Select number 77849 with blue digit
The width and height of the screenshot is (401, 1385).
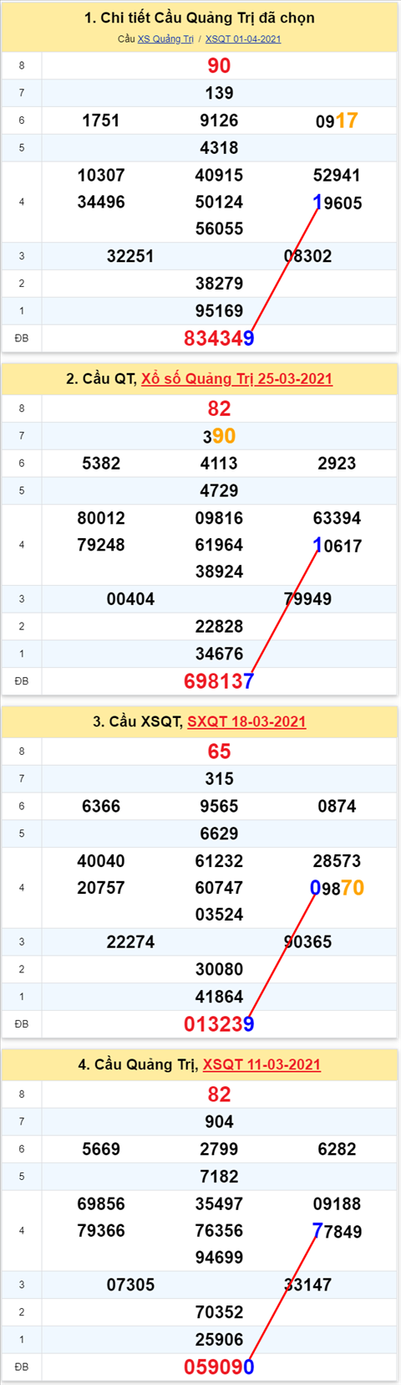click(337, 1232)
